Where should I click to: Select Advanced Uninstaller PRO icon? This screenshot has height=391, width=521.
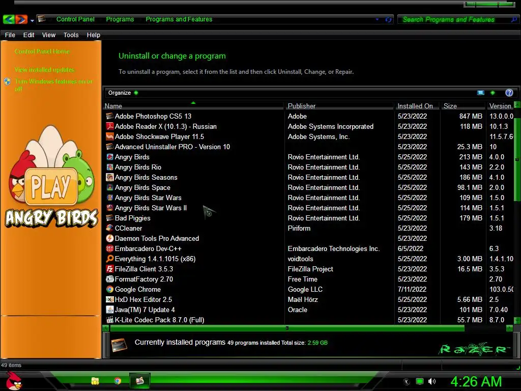click(110, 147)
